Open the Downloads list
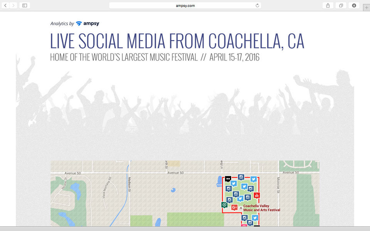Screen dimensions: 370x231 (354, 5)
